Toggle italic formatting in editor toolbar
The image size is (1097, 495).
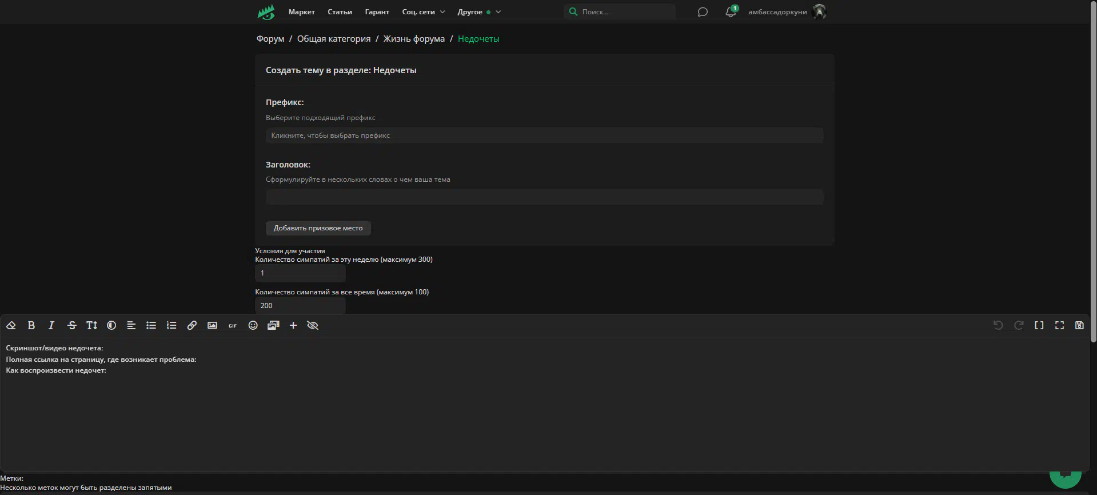click(51, 325)
